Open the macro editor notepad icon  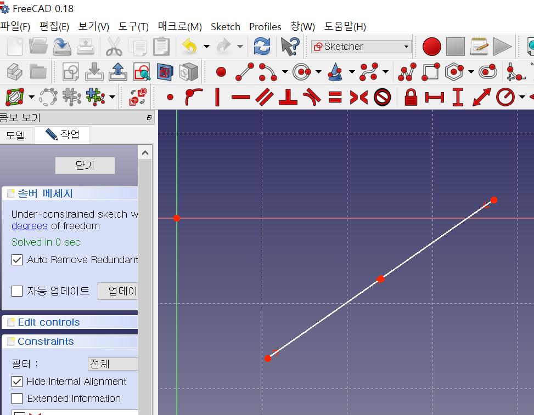point(479,46)
